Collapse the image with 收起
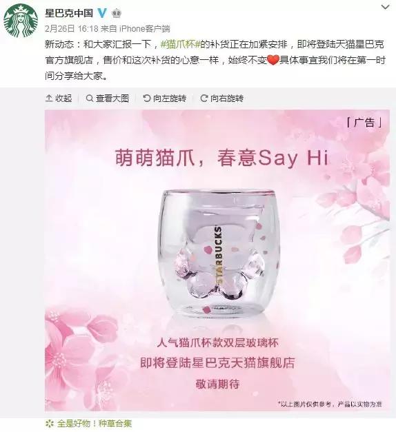Screen dimensions: 396x432 59,98
